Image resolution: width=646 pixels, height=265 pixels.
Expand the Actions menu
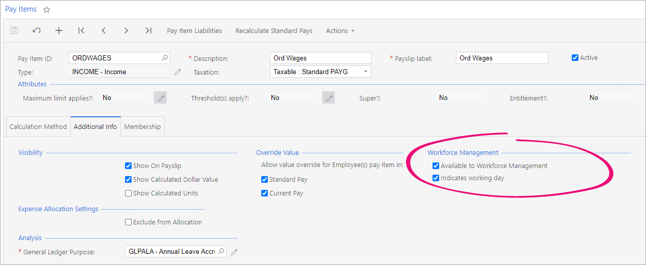tap(340, 31)
